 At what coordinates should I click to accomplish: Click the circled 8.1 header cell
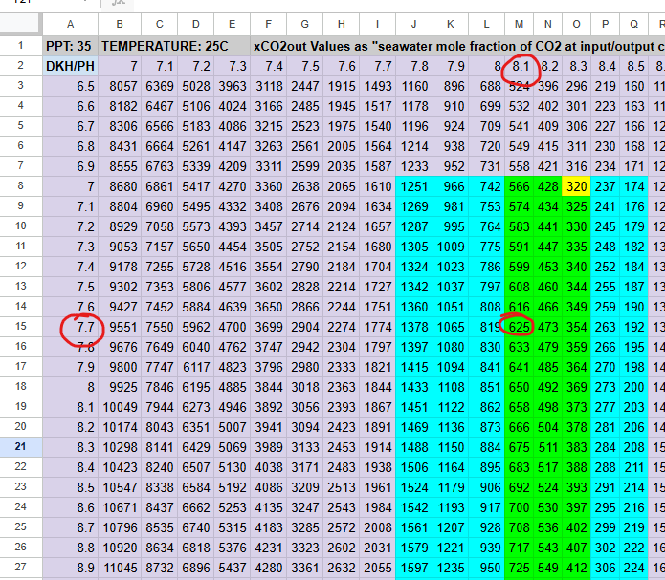(x=520, y=66)
